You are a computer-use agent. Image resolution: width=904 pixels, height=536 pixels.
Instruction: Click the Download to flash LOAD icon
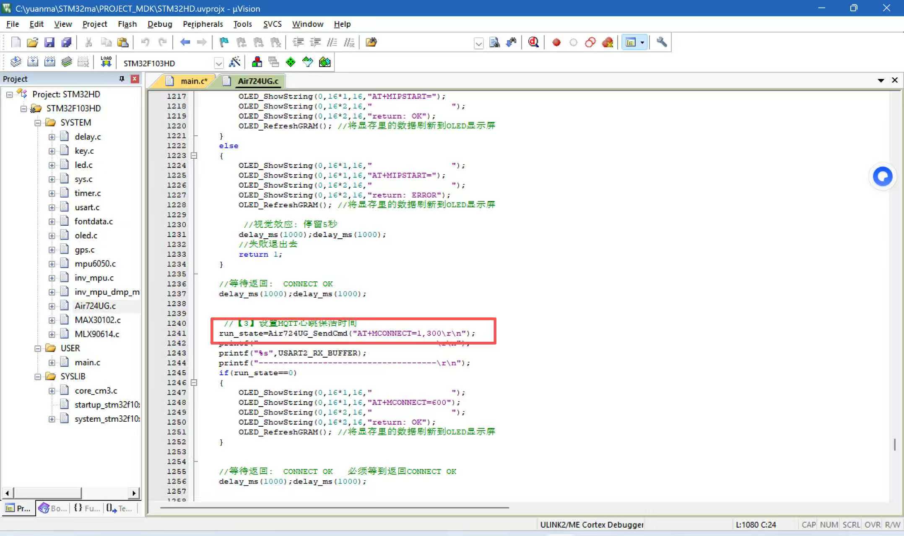click(106, 62)
